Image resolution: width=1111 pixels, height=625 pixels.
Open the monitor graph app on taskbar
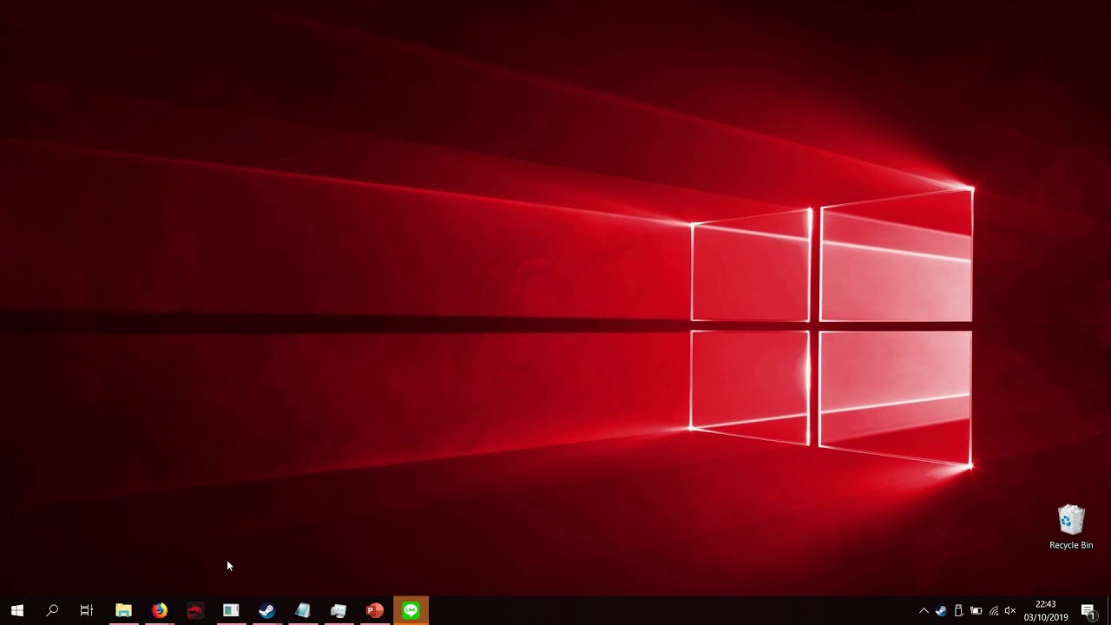(339, 611)
